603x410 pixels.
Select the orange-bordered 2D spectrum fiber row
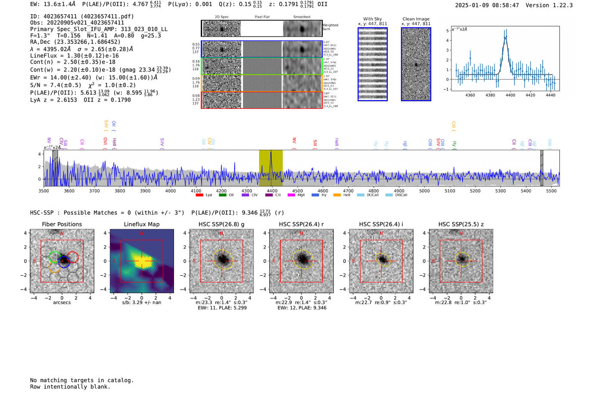coord(262,83)
